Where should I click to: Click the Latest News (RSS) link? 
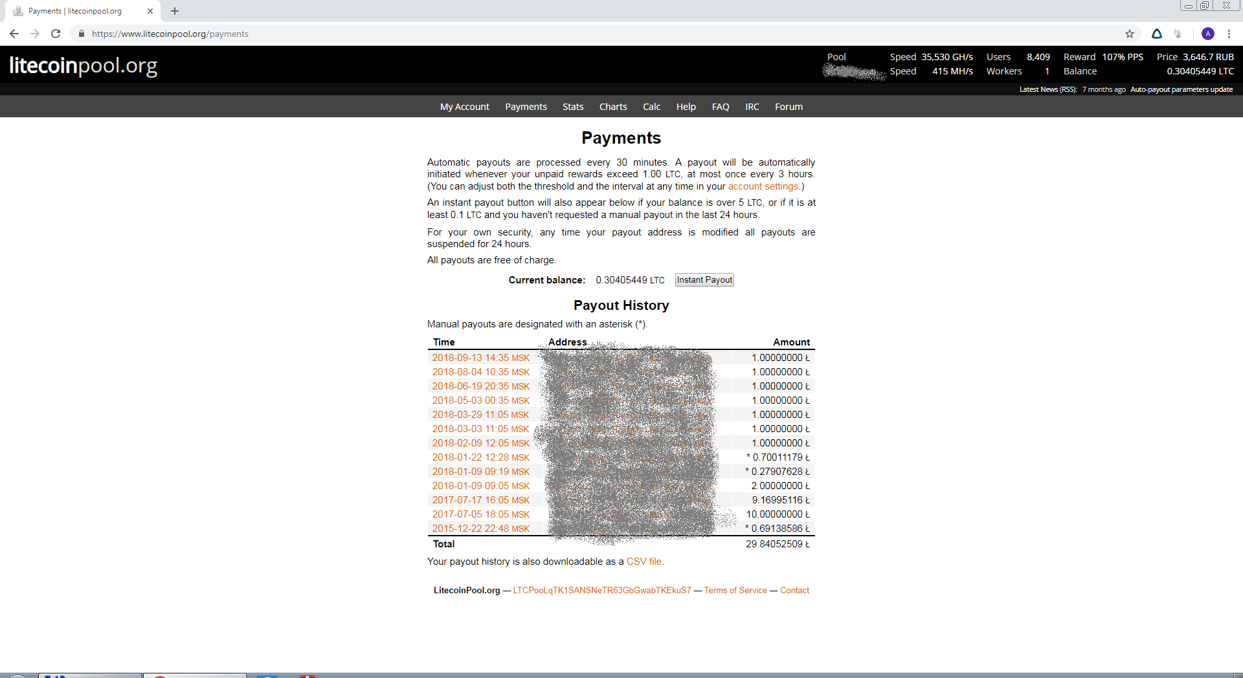(x=1048, y=89)
